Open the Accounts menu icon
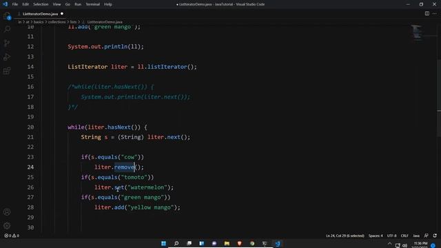 click(7, 212)
